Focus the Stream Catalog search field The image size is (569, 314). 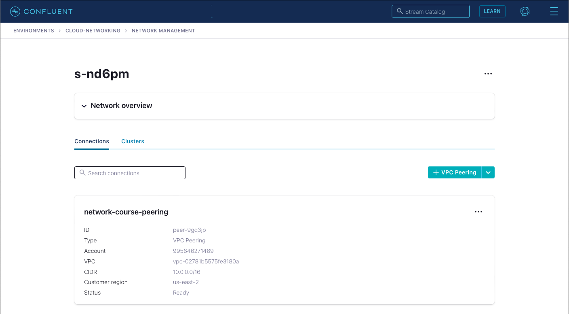(430, 11)
